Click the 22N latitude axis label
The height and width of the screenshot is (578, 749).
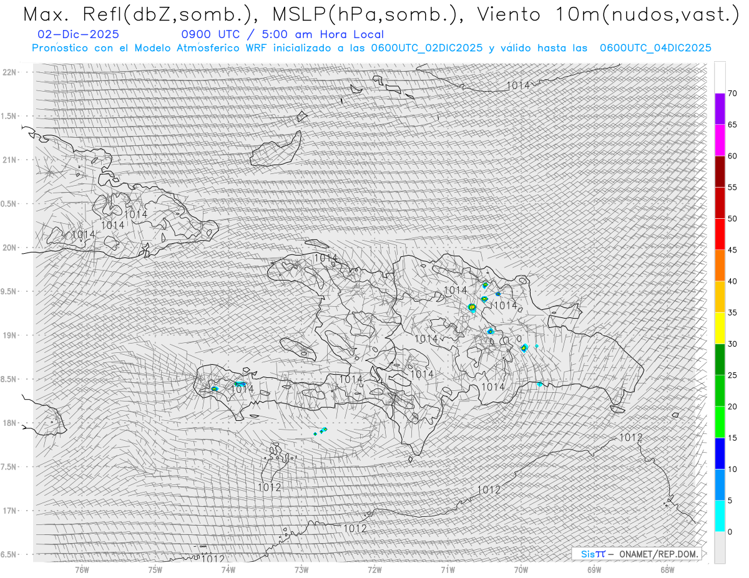click(10, 72)
